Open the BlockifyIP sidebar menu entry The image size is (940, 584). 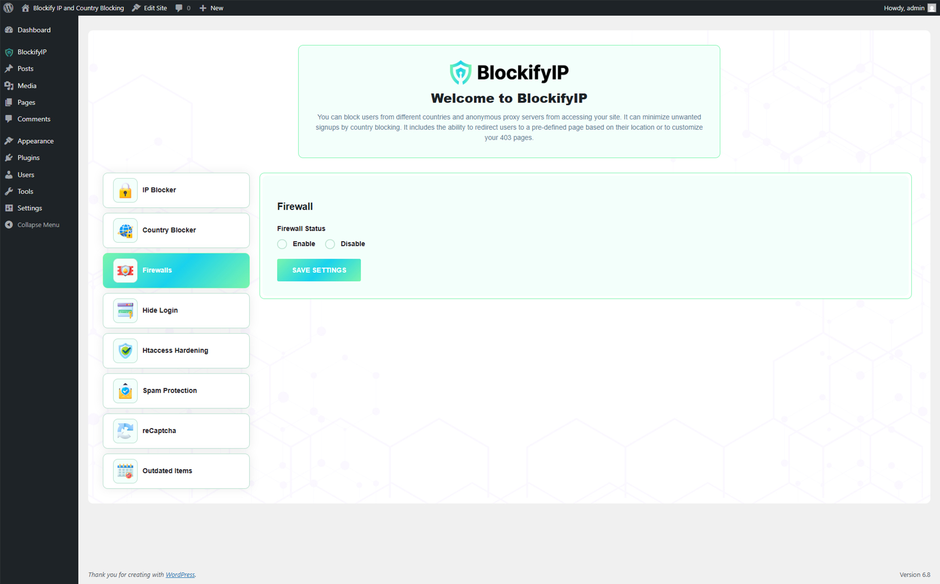coord(32,52)
